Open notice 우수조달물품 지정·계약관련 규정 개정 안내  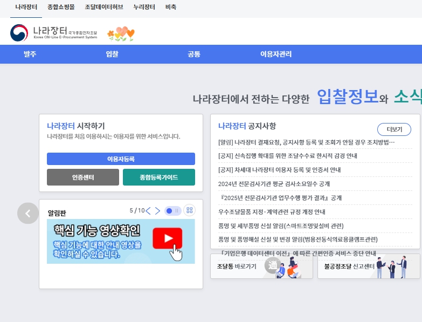coord(272,212)
